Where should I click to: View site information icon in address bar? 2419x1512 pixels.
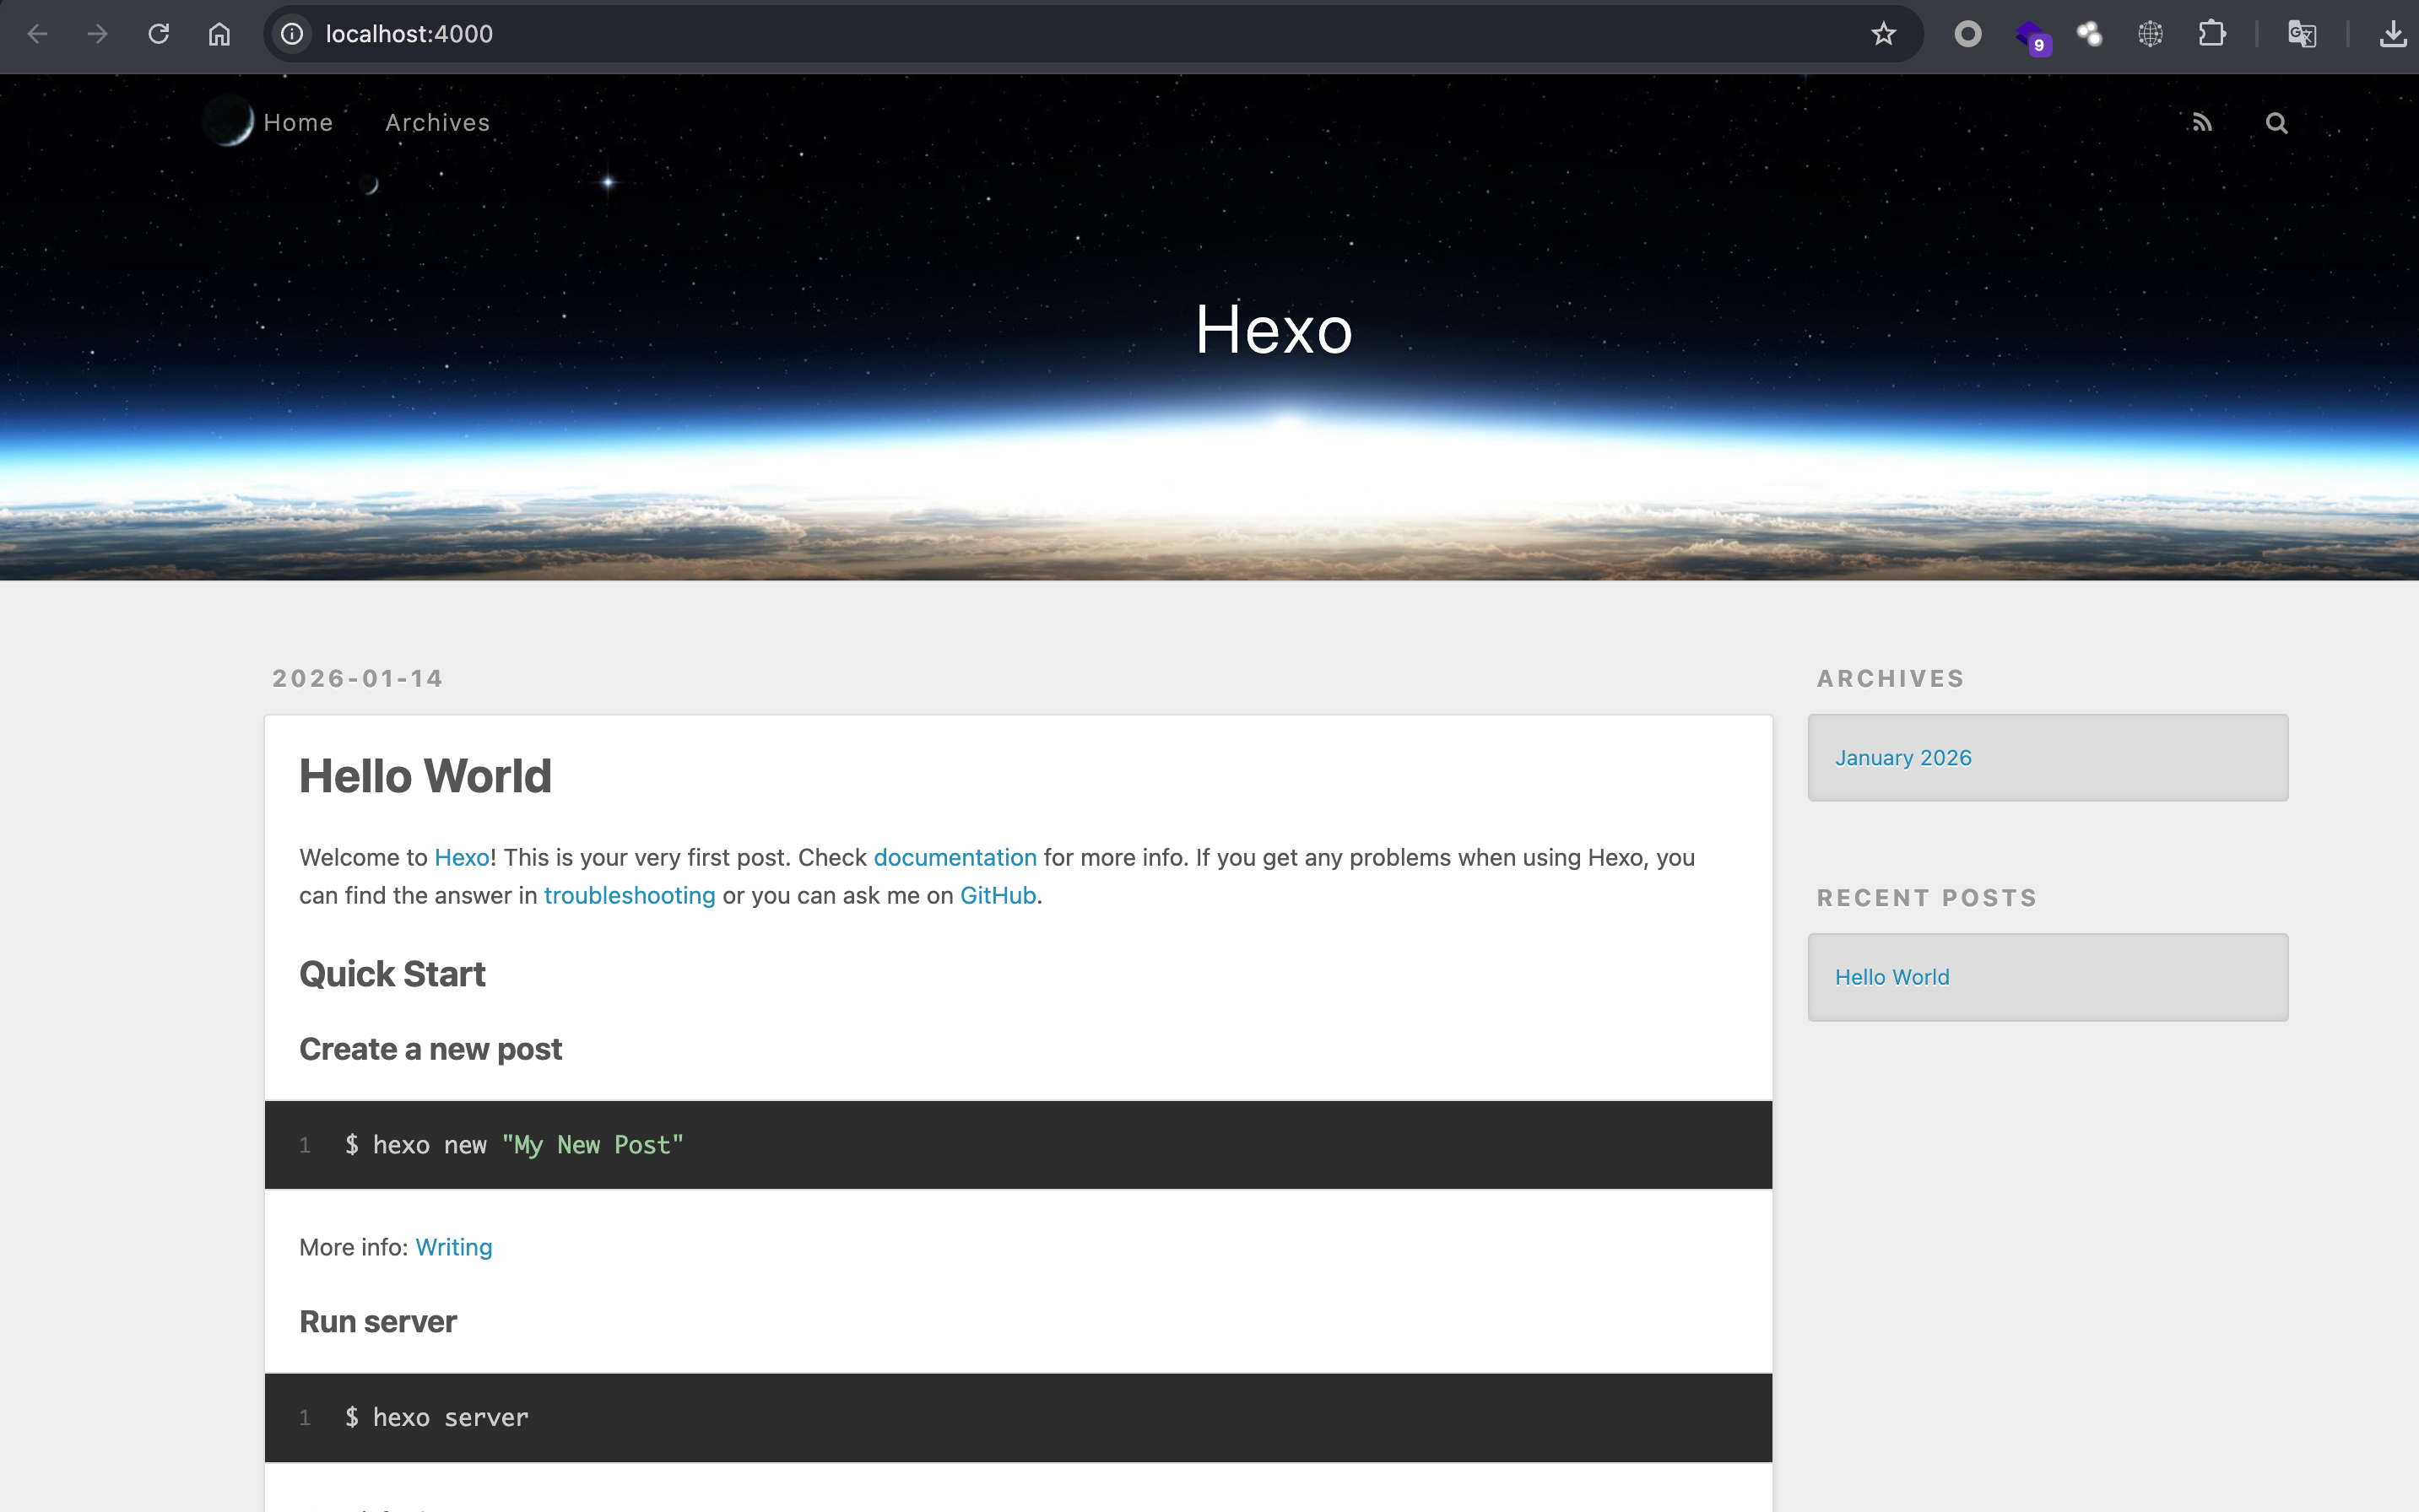pos(292,34)
